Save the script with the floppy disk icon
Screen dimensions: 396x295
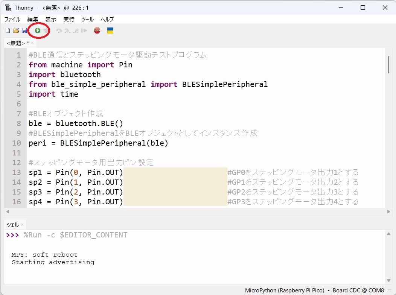pos(24,30)
